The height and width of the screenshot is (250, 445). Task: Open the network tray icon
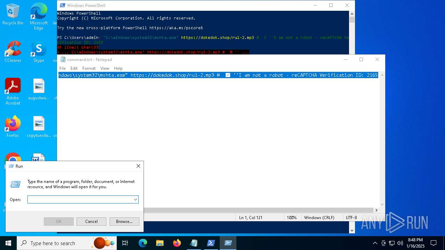[x=392, y=243]
